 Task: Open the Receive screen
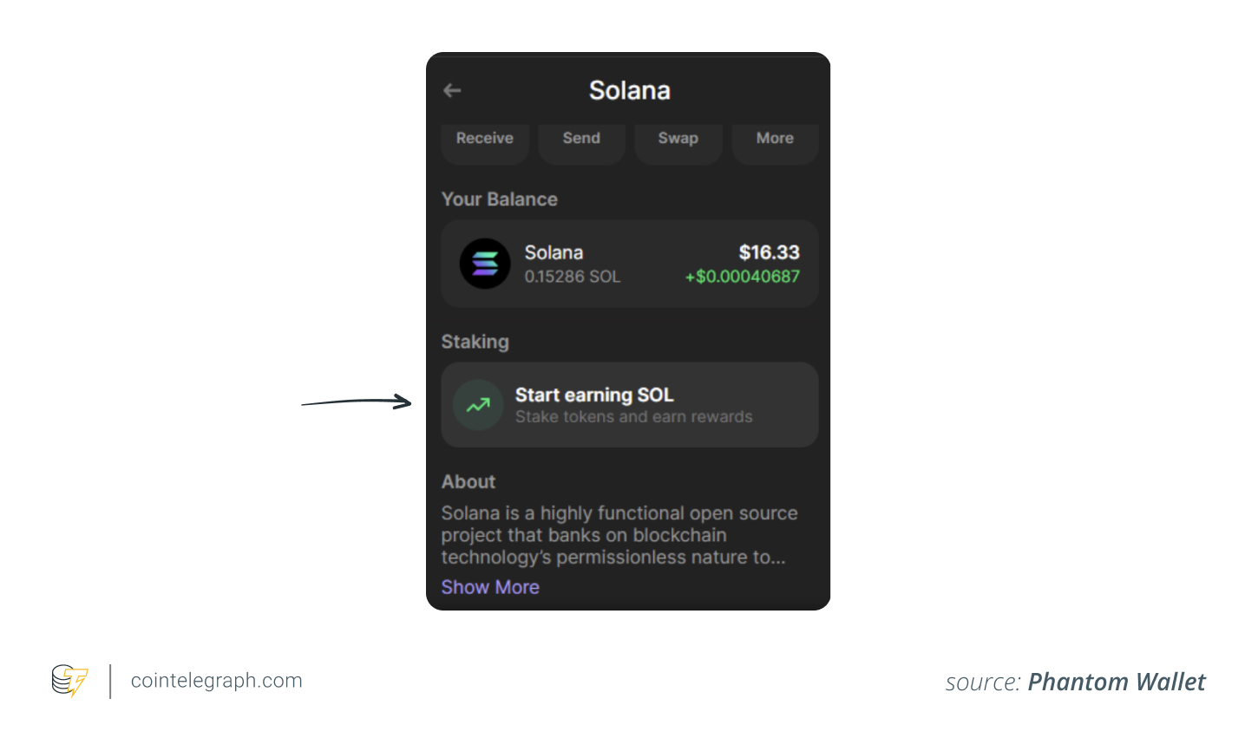tap(484, 138)
